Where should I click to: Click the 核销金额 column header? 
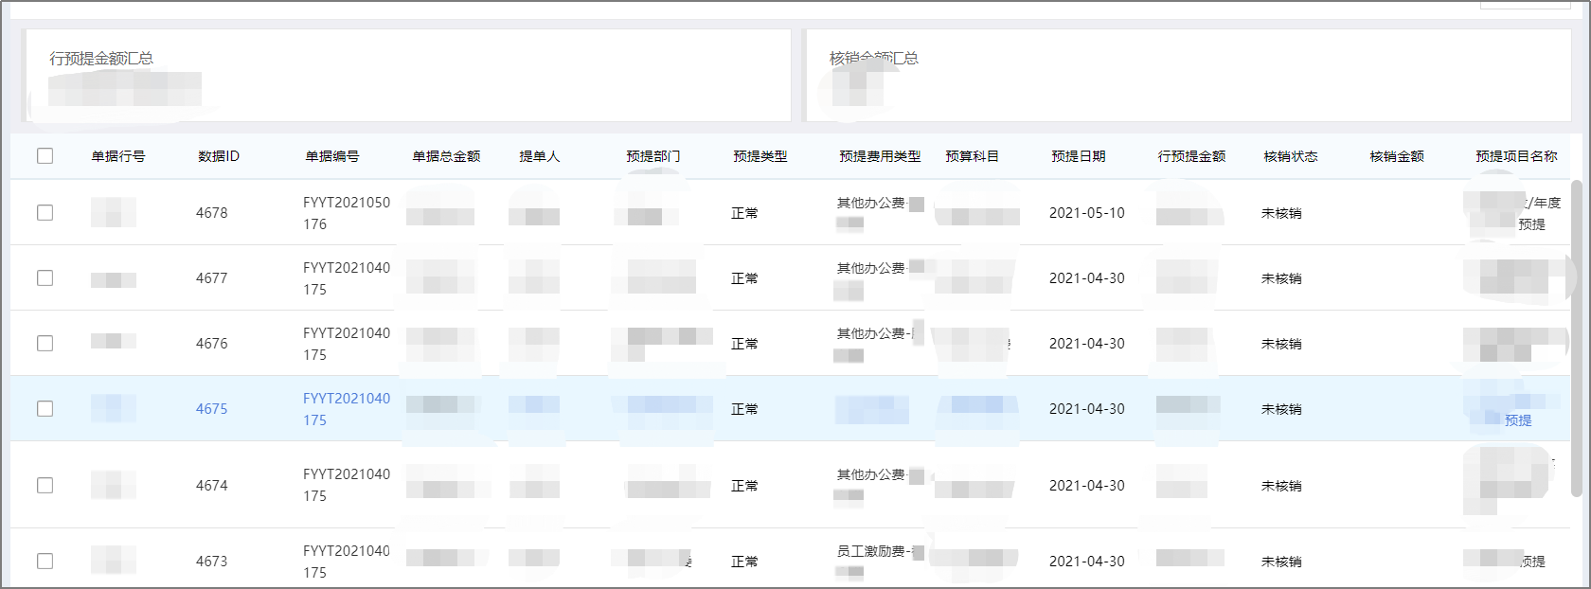(1397, 156)
